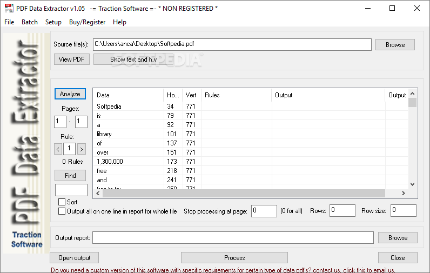
Task: Click the Output report text field
Action: (233, 238)
